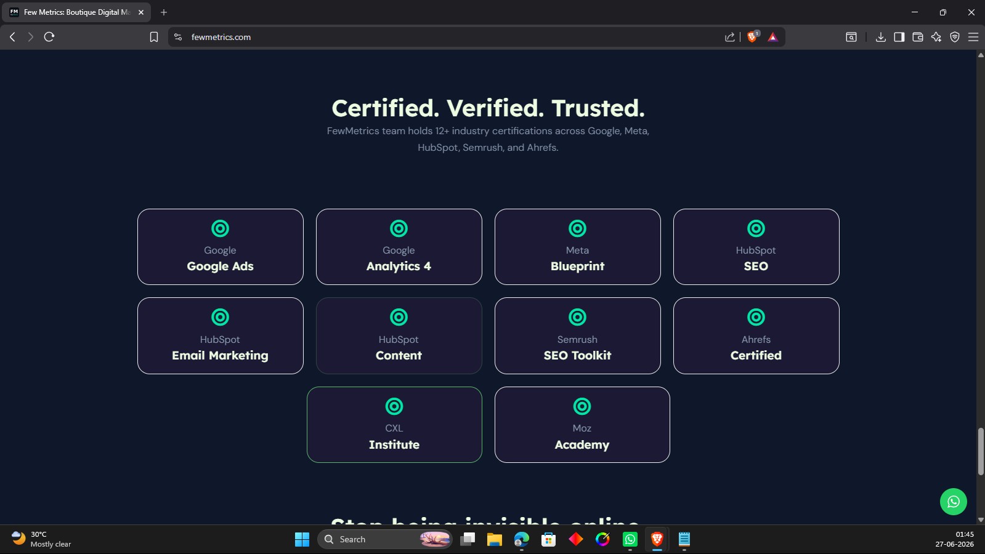985x554 pixels.
Task: Click the scrollbar up arrow
Action: tap(980, 55)
